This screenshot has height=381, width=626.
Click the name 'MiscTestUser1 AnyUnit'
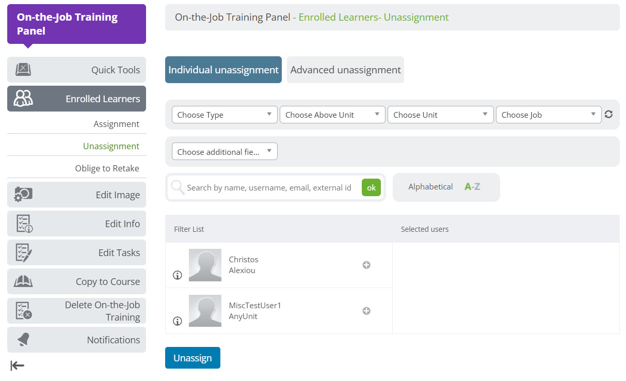tap(255, 311)
